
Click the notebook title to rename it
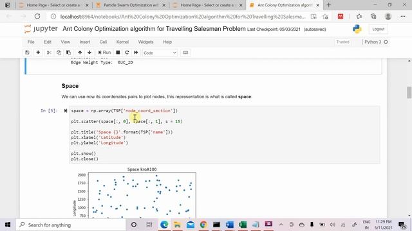coord(154,29)
